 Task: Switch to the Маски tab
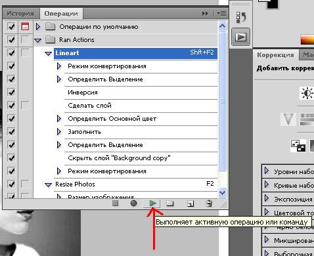point(307,55)
